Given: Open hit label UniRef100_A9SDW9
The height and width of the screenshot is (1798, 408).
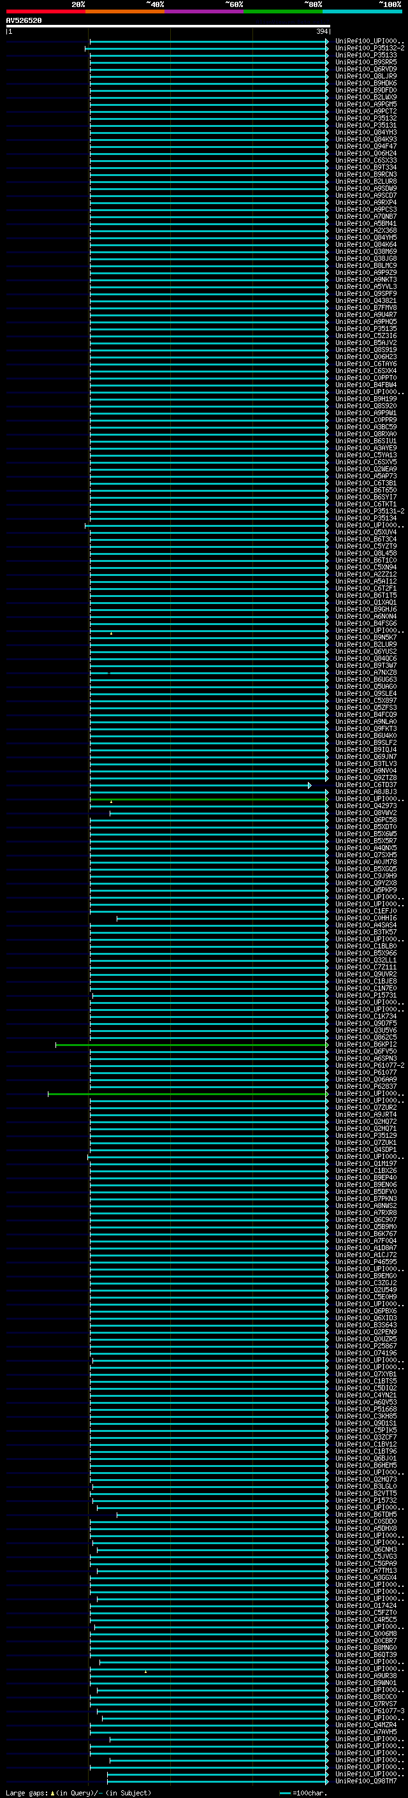Looking at the screenshot, I should pos(366,188).
